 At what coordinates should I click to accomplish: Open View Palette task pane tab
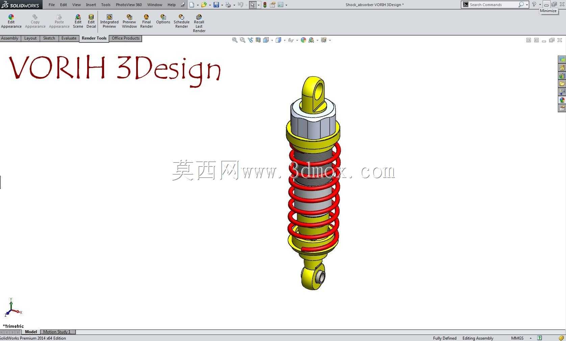coord(562,92)
